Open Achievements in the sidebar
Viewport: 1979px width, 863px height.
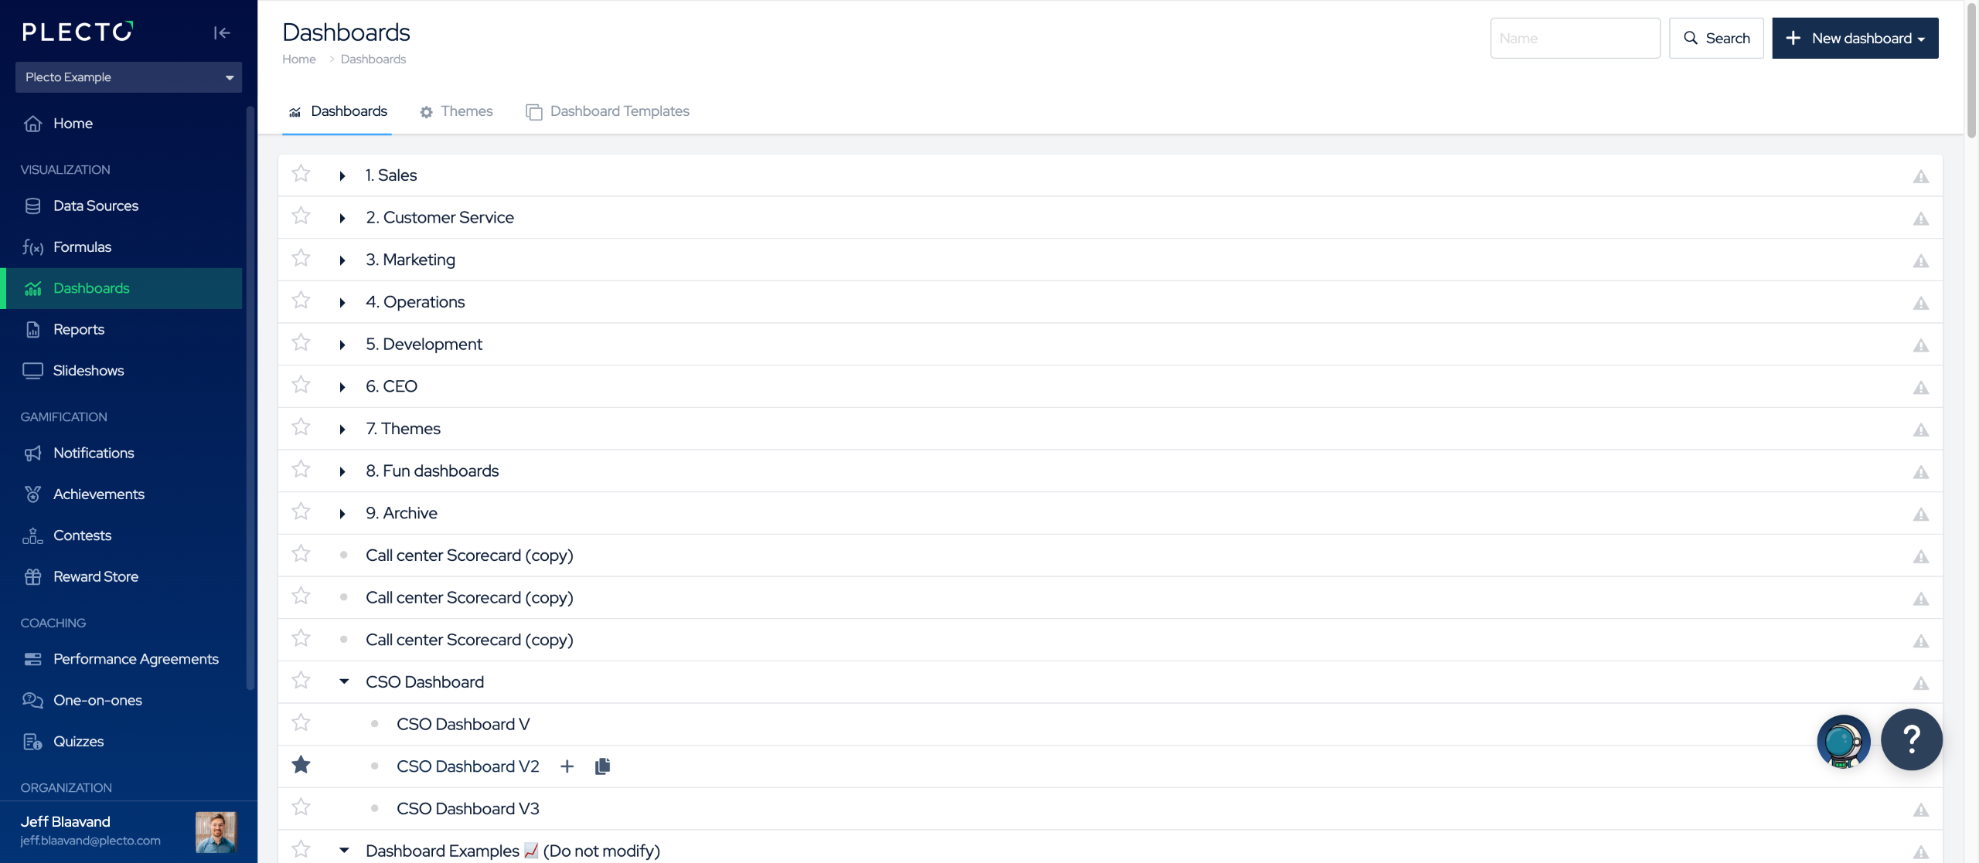point(98,494)
